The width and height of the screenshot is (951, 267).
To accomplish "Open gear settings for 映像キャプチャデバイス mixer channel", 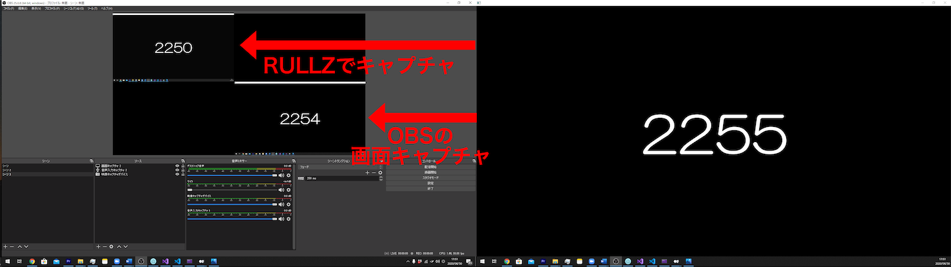I will pos(288,204).
